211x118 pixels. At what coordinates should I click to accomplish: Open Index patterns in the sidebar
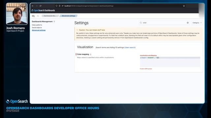[37, 25]
